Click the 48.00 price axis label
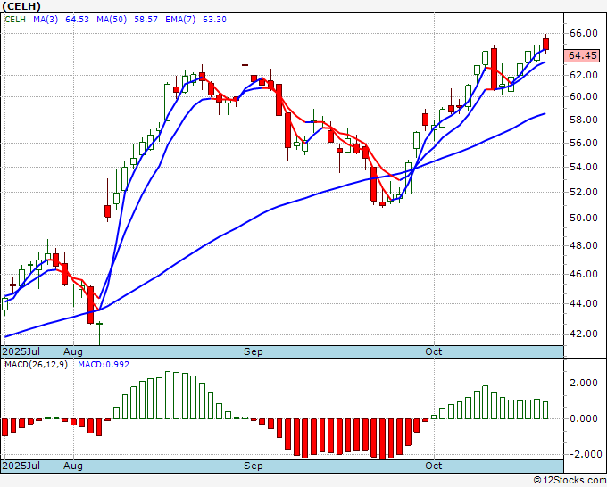The width and height of the screenshot is (607, 487). pos(584,245)
